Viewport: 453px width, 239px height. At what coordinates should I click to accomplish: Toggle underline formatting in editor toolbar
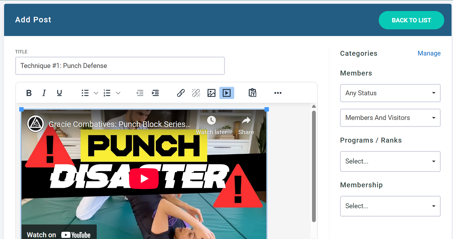click(x=59, y=93)
